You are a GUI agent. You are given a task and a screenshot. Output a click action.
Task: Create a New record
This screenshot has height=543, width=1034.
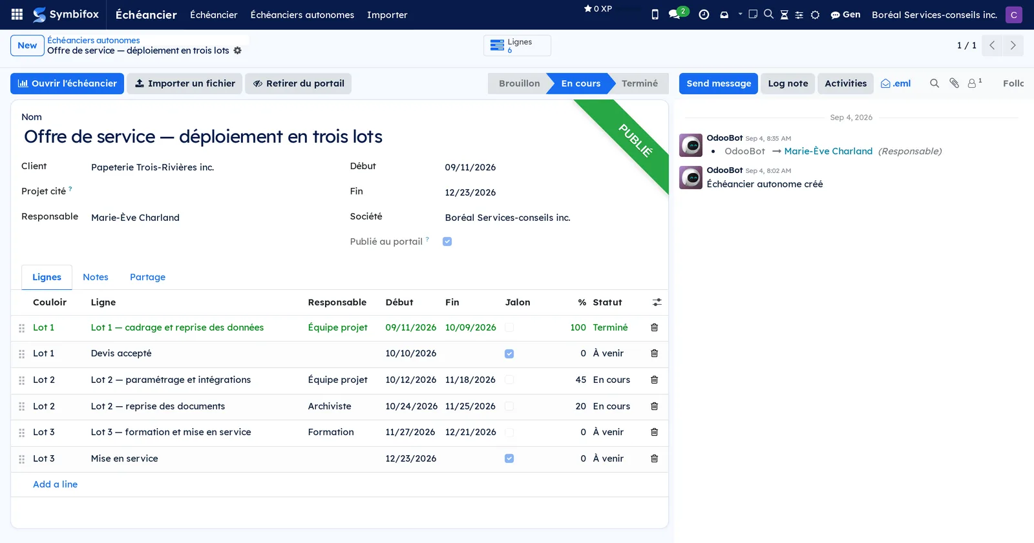[27, 45]
